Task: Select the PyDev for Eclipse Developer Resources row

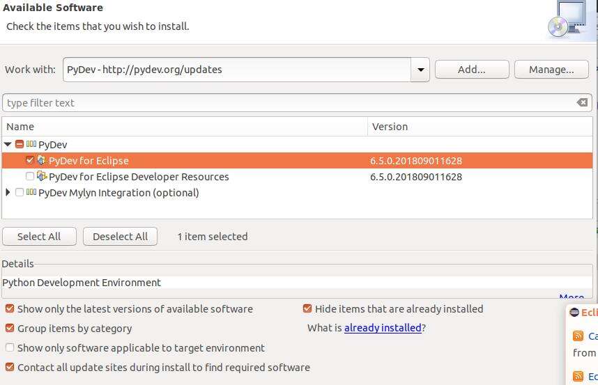Action: (x=298, y=177)
